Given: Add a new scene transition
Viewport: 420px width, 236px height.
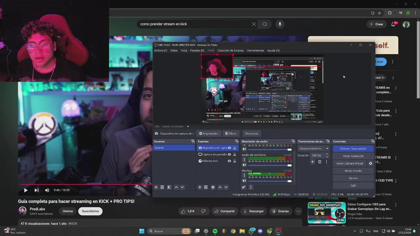Looking at the screenshot, I should [x=312, y=162].
